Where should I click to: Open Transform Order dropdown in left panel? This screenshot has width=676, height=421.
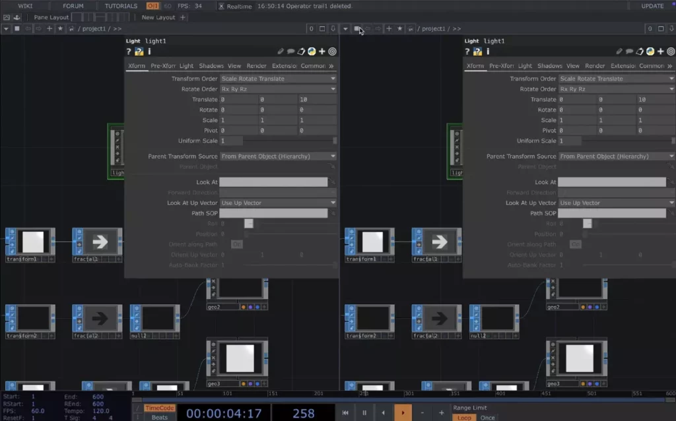tap(278, 79)
